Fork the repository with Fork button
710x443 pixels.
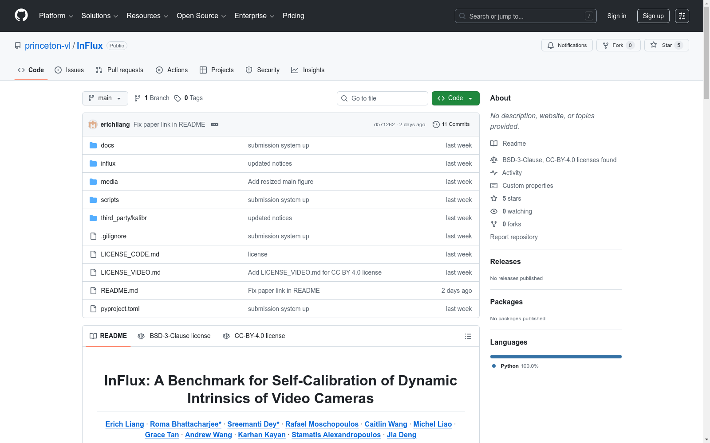click(x=618, y=45)
